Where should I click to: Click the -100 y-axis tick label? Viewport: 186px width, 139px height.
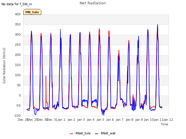[x=17, y=116]
